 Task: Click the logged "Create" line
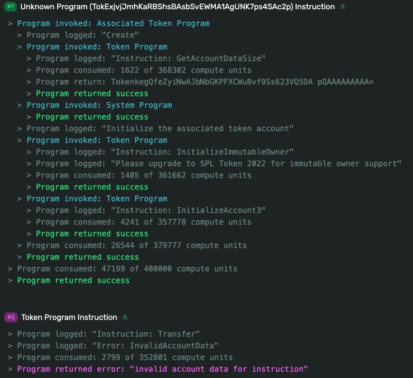click(x=83, y=35)
